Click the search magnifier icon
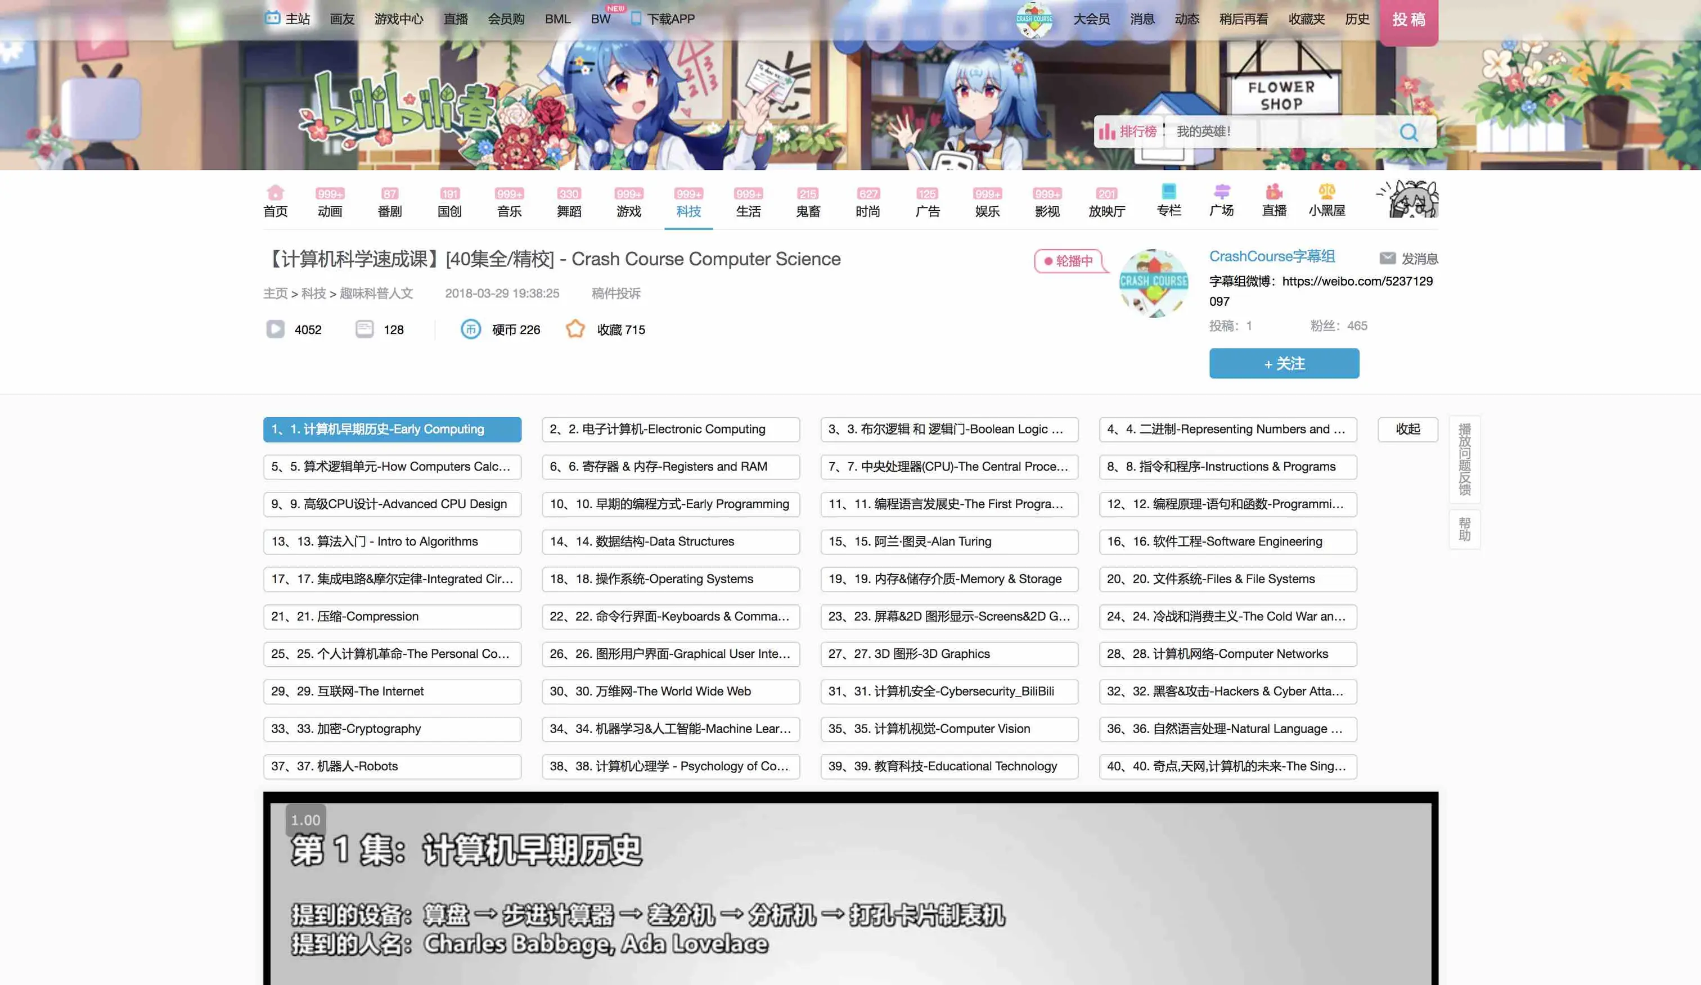Image resolution: width=1701 pixels, height=985 pixels. [1408, 132]
